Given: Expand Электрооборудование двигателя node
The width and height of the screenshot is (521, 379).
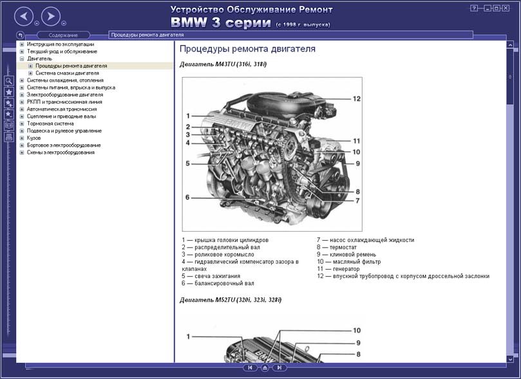Looking at the screenshot, I should pos(22,95).
